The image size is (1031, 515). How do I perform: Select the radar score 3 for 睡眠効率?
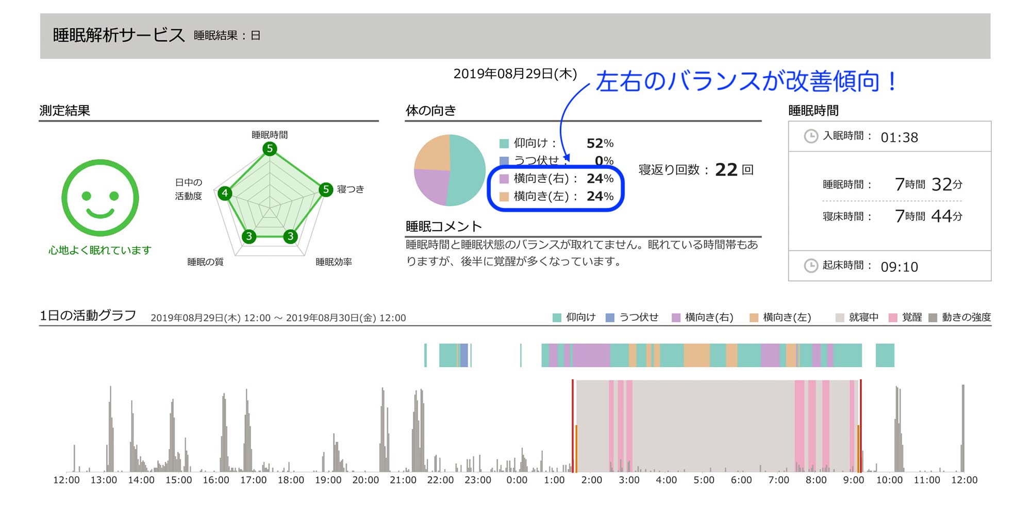click(291, 236)
